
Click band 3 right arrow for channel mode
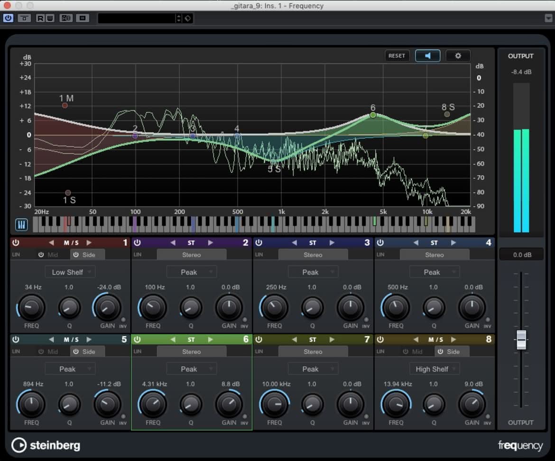coord(332,243)
